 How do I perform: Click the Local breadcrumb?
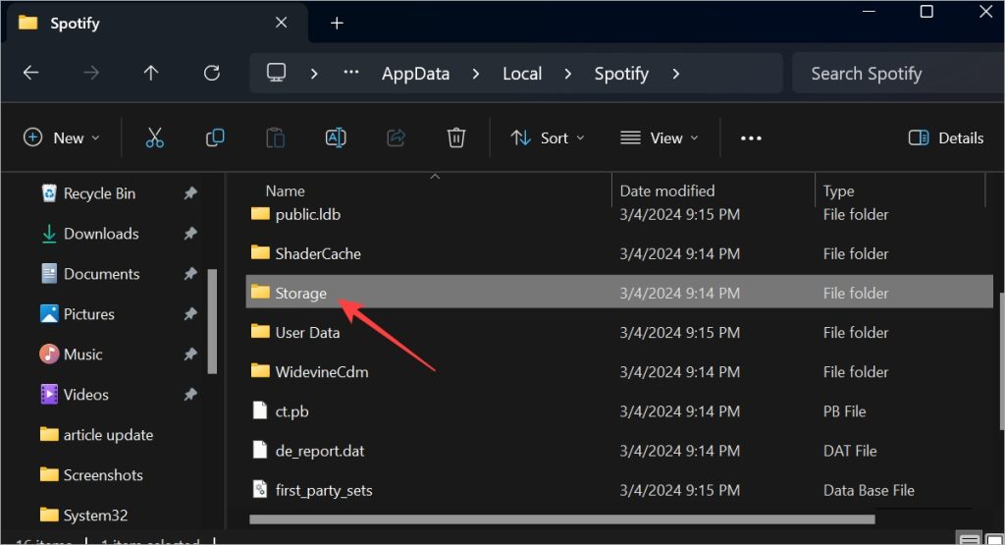tap(522, 74)
